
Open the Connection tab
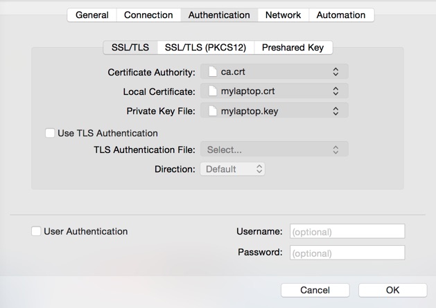(148, 15)
